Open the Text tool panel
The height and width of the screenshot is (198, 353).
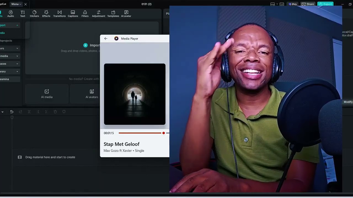(23, 14)
